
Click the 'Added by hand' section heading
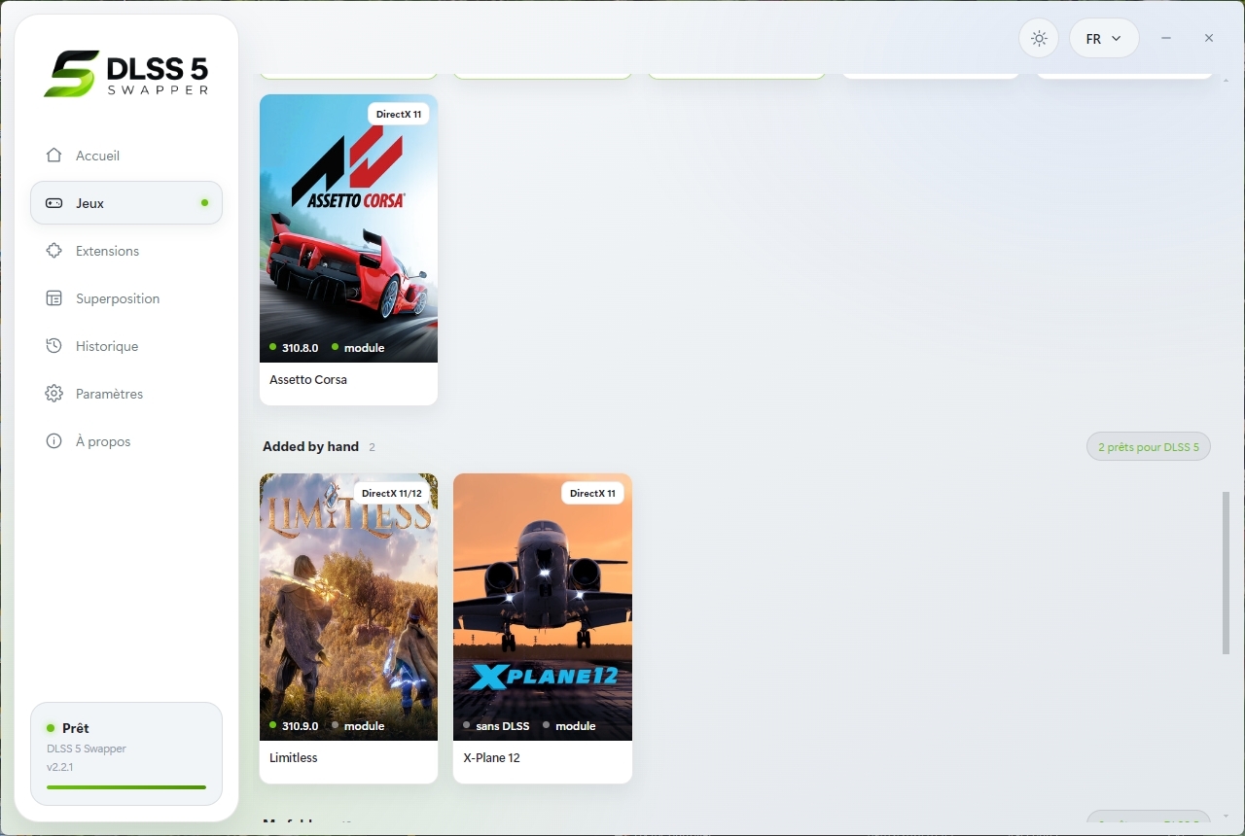point(310,446)
